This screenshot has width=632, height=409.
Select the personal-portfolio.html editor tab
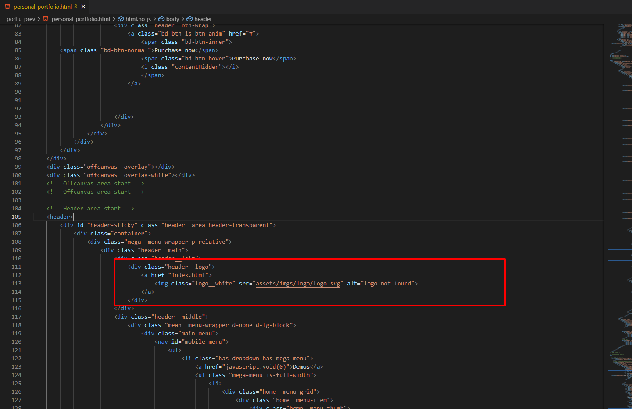[45, 7]
